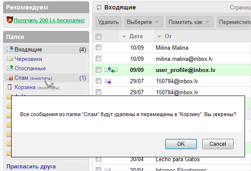Check the first 29/07 150784@inbox.lv checkbox
Screen dimensions: 251x171
(98, 81)
